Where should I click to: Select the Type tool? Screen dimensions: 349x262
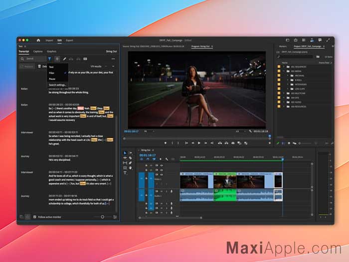click(x=125, y=173)
